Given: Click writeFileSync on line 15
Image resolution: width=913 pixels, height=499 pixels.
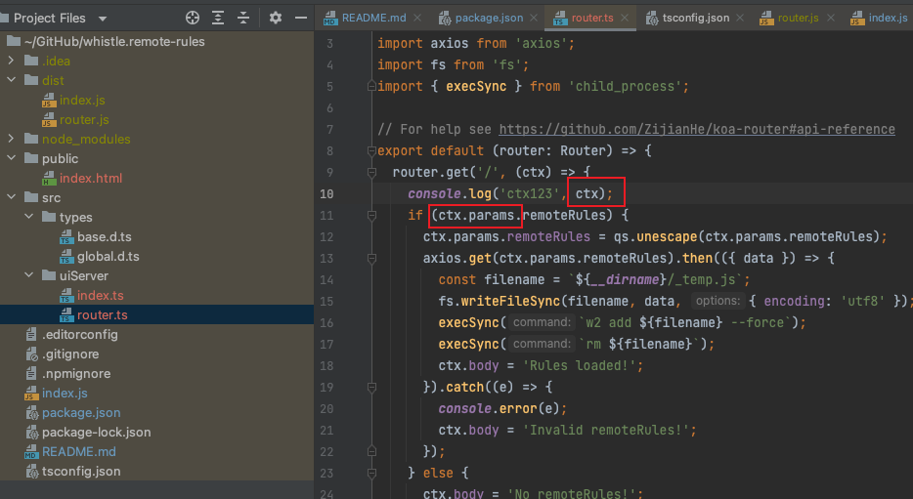Looking at the screenshot, I should coord(511,302).
